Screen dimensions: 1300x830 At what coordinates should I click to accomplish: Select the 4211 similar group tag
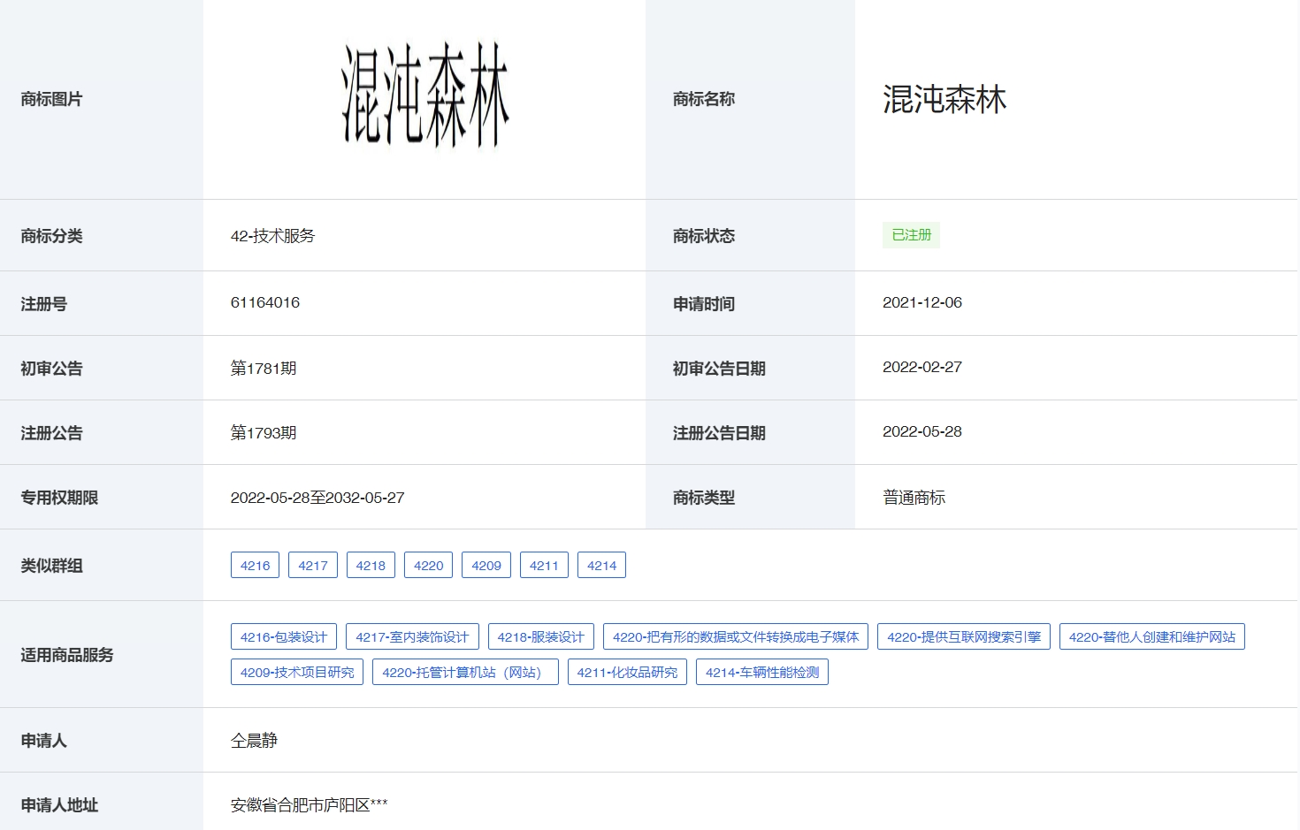pos(544,565)
